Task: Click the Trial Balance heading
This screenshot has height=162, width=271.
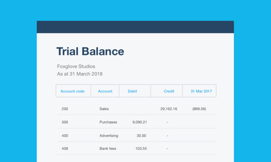Action: (x=90, y=52)
